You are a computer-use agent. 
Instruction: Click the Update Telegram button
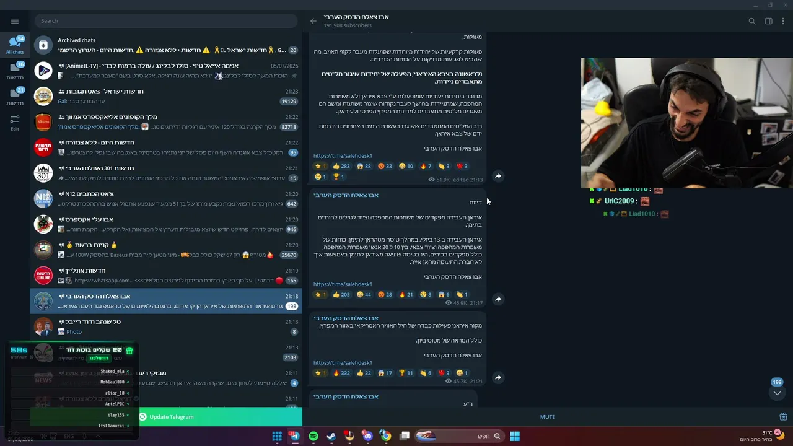[166, 417]
